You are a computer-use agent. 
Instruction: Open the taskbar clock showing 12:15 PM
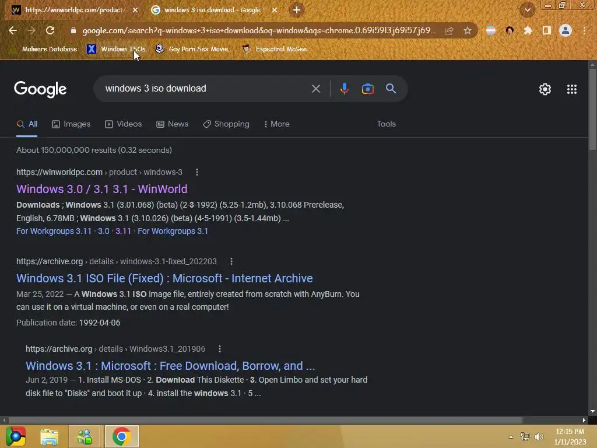(570, 436)
